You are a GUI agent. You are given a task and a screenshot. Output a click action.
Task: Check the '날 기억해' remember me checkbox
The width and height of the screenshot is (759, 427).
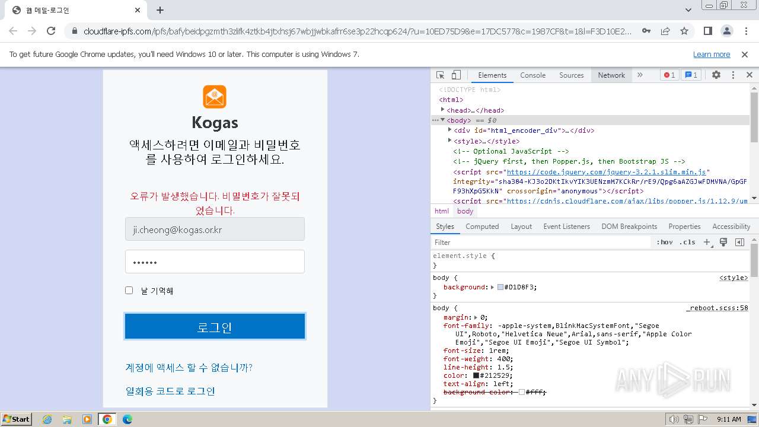coord(129,290)
